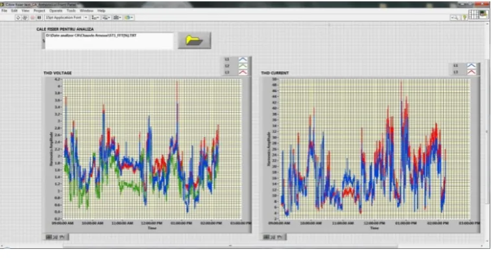Open the Edit menu

[x=14, y=10]
